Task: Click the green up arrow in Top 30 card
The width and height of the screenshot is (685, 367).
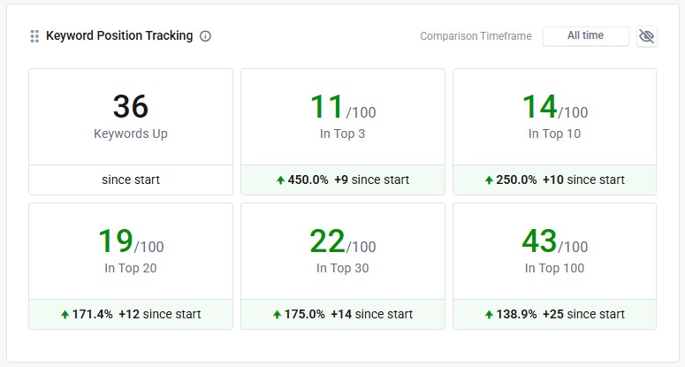Action: point(277,314)
